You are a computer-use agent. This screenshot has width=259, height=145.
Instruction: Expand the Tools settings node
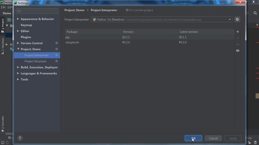[18, 79]
